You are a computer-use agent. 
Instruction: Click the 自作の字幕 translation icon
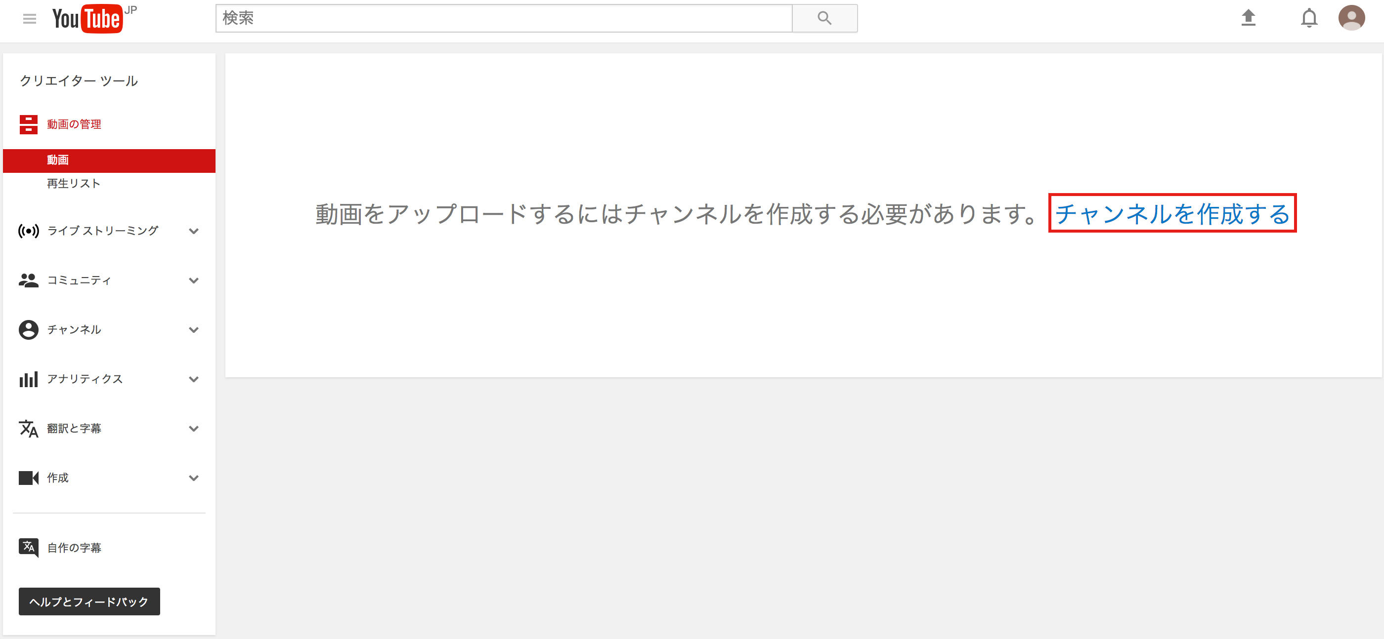[x=29, y=548]
